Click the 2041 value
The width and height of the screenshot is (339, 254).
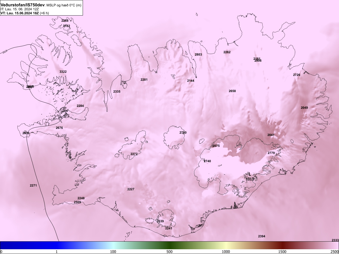[x=271, y=135]
